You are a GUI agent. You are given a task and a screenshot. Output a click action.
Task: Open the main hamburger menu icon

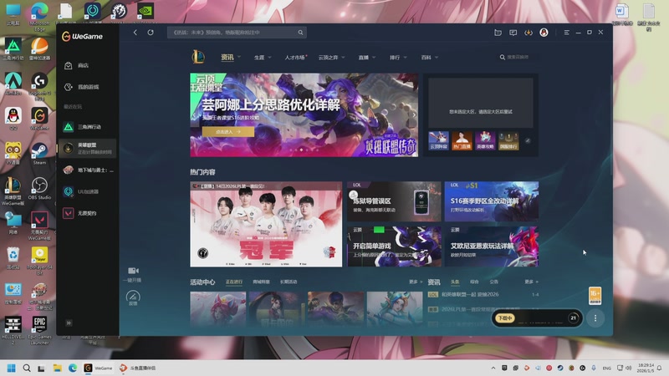coord(567,33)
